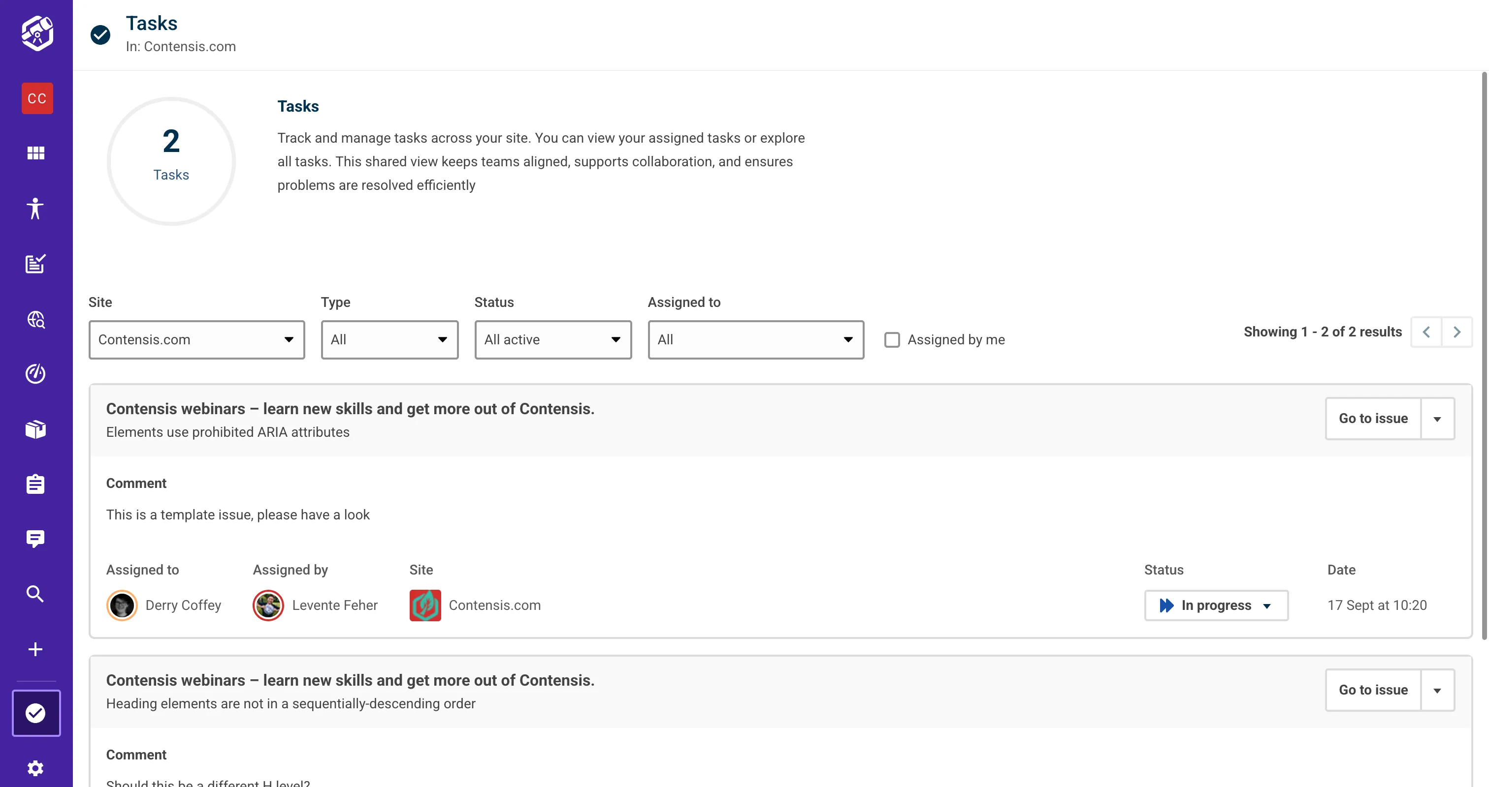The height and width of the screenshot is (787, 1489).
Task: Click the telescope logo in the sidebar
Action: pyautogui.click(x=37, y=33)
